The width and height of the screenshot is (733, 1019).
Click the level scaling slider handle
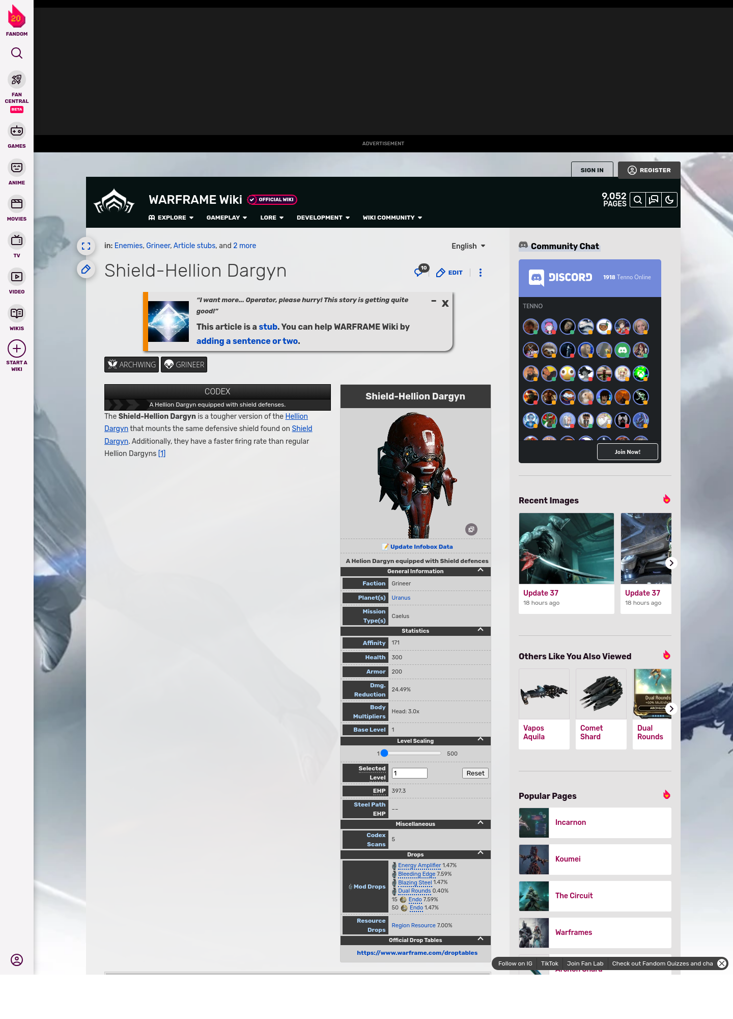click(384, 753)
